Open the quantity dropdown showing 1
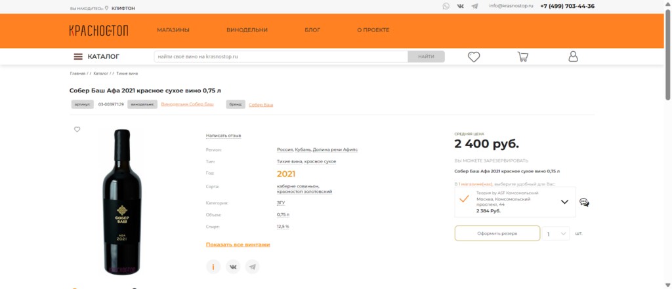Viewport: 672px width, 289px height. point(555,233)
